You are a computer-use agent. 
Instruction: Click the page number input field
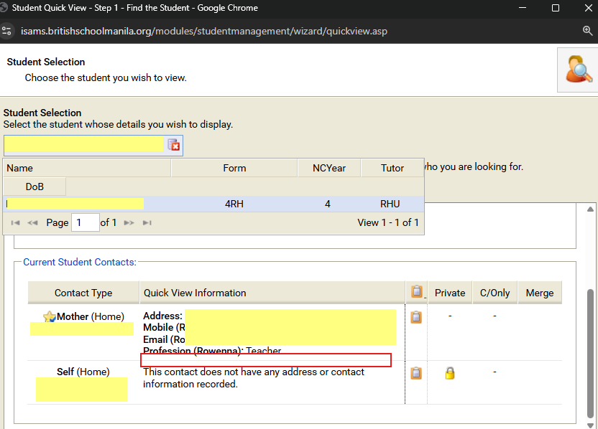click(85, 223)
